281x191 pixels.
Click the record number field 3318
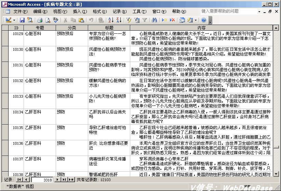42,180
